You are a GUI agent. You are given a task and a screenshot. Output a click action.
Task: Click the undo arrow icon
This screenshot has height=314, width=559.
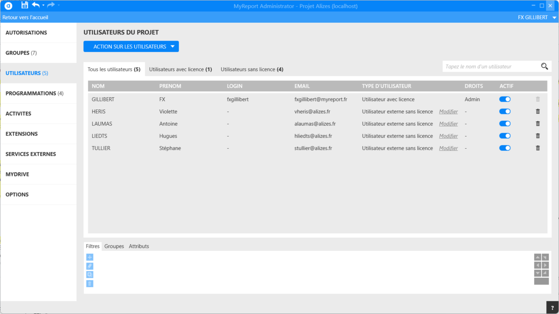click(36, 5)
